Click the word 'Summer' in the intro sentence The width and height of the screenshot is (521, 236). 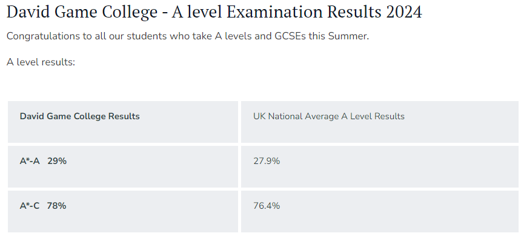[x=348, y=36]
